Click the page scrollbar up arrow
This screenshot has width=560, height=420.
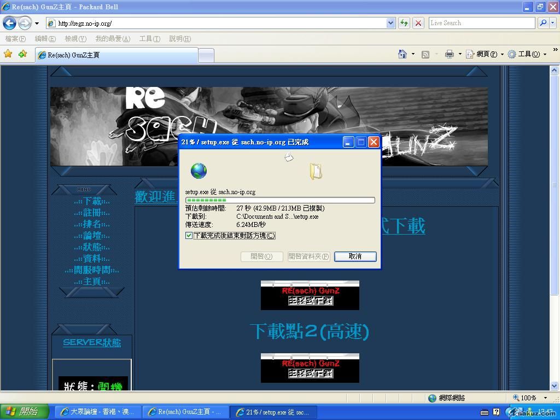click(x=554, y=71)
